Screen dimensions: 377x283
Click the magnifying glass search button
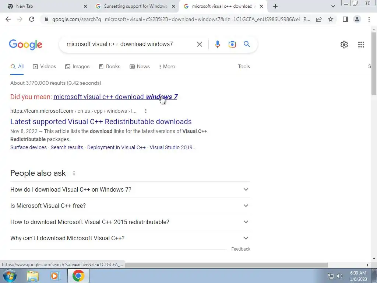click(x=247, y=44)
